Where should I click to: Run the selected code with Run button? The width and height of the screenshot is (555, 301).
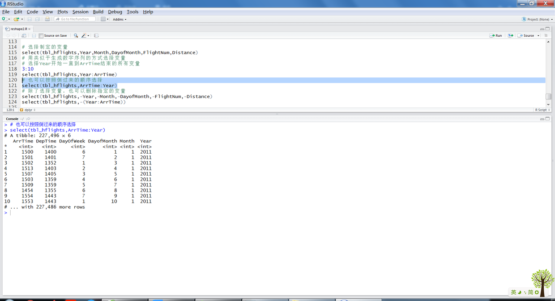[495, 35]
